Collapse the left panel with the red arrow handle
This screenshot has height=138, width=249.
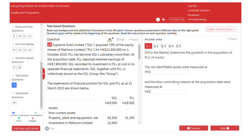(x=44, y=73)
